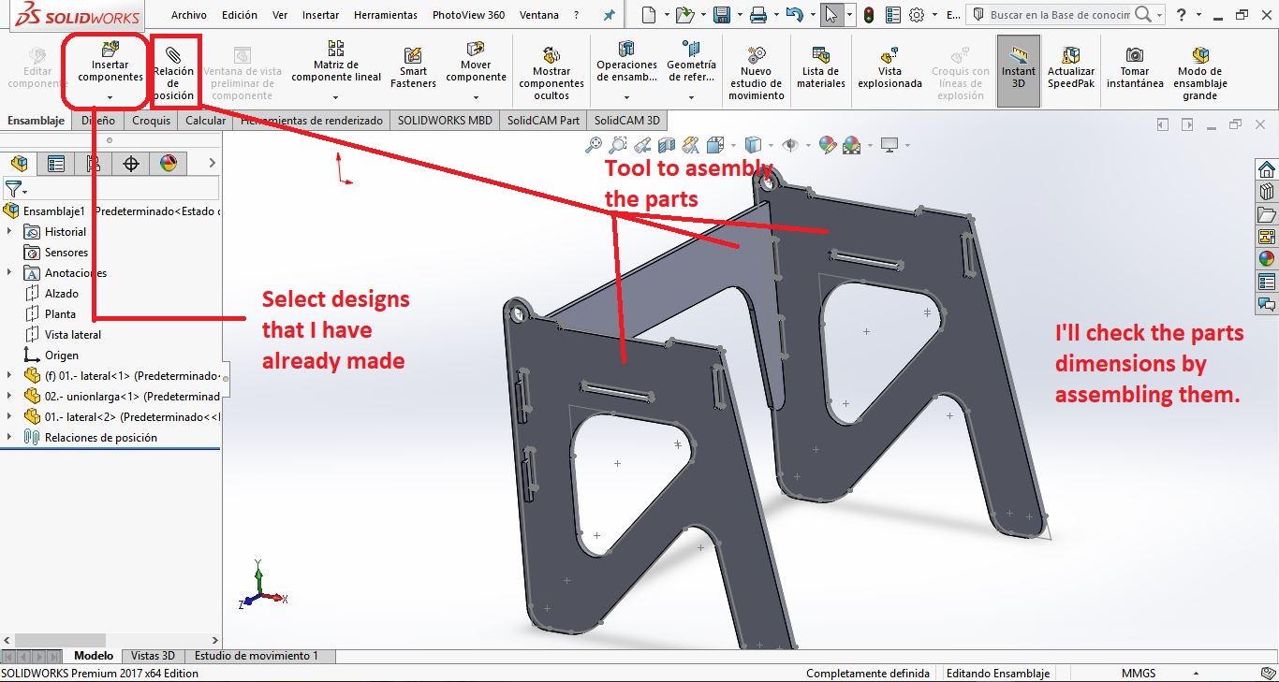Screen dimensions: 1279x682
Task: Open Appearances task pane color ball
Action: coord(1267,259)
